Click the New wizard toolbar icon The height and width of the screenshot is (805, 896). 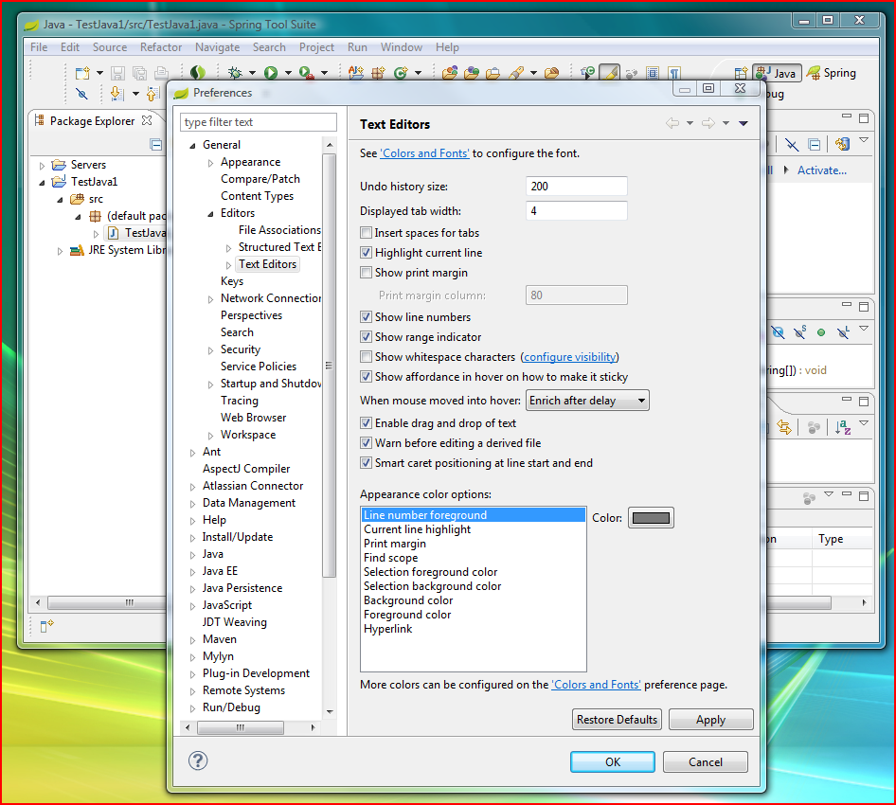(82, 73)
